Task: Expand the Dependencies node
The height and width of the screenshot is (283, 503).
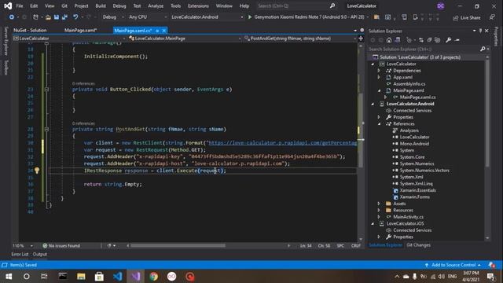Action: point(379,71)
